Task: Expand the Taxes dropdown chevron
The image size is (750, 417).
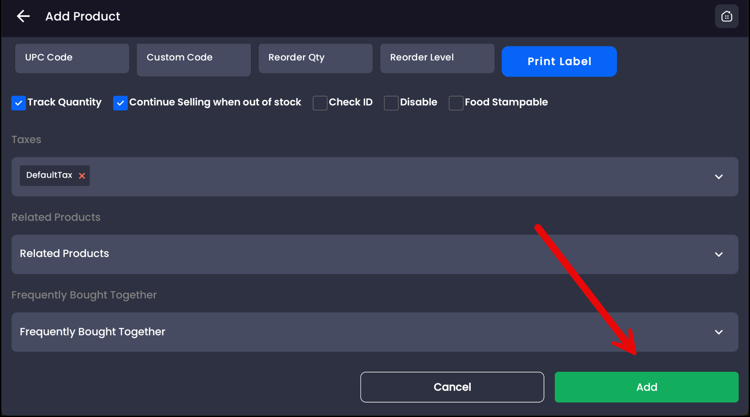Action: point(719,177)
